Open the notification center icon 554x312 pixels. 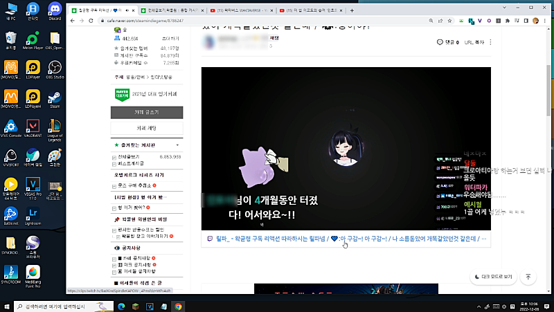(546, 306)
